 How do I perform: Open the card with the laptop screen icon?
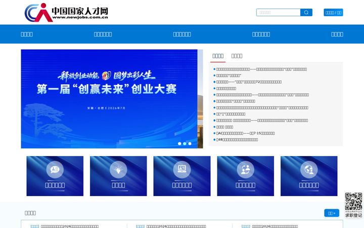pos(182,176)
